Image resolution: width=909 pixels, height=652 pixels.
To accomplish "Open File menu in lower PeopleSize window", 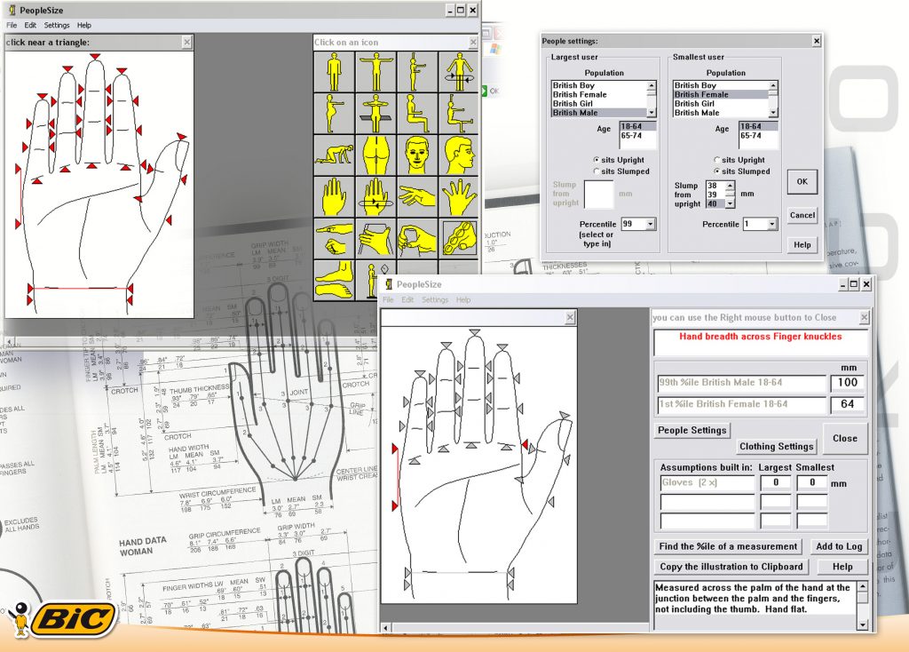I will tap(388, 300).
